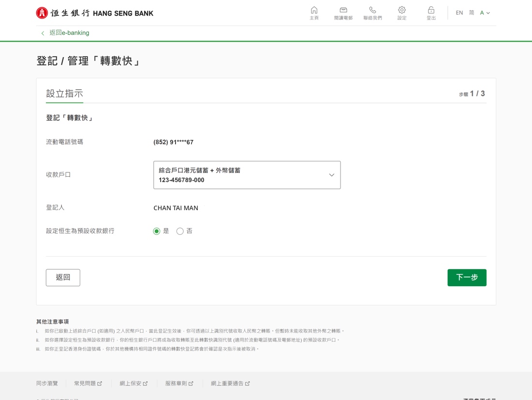Expand the font size A dropdown
Screen dimensions: 532x400
(x=485, y=13)
